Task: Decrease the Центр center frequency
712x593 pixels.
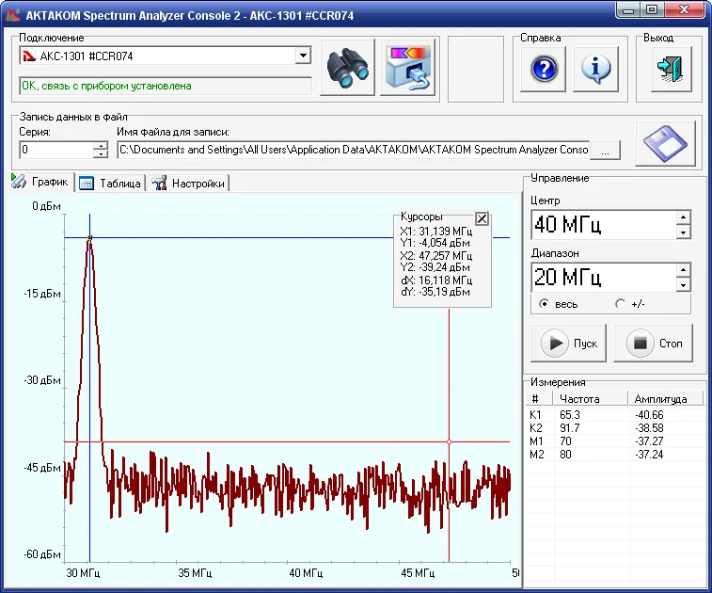Action: click(x=683, y=232)
